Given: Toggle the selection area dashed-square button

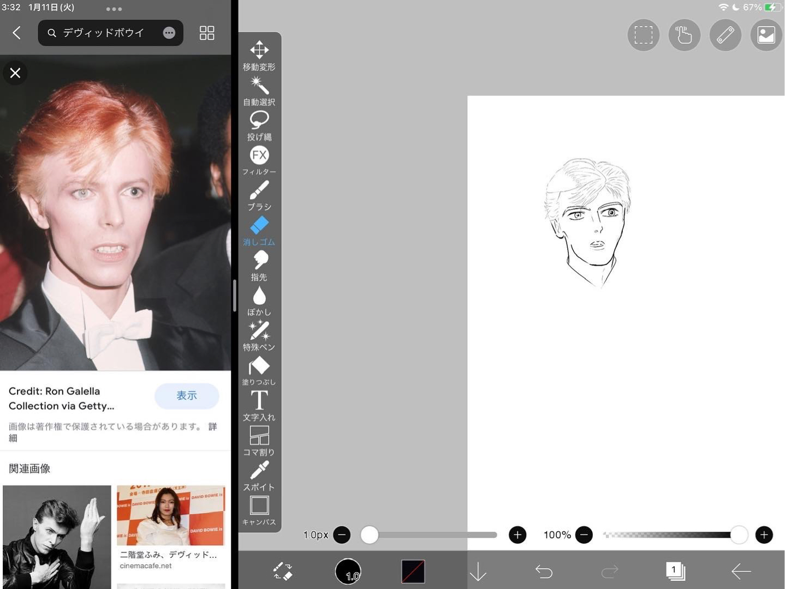Looking at the screenshot, I should click(x=643, y=35).
